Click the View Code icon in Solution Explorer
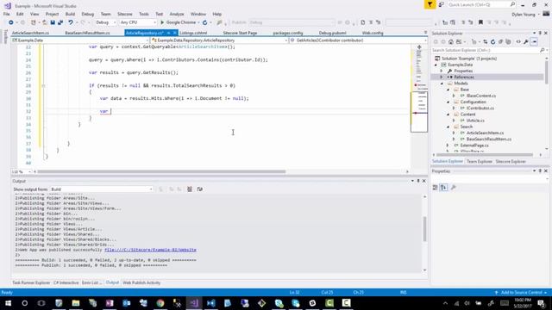Image resolution: width=552 pixels, height=310 pixels. [518, 42]
